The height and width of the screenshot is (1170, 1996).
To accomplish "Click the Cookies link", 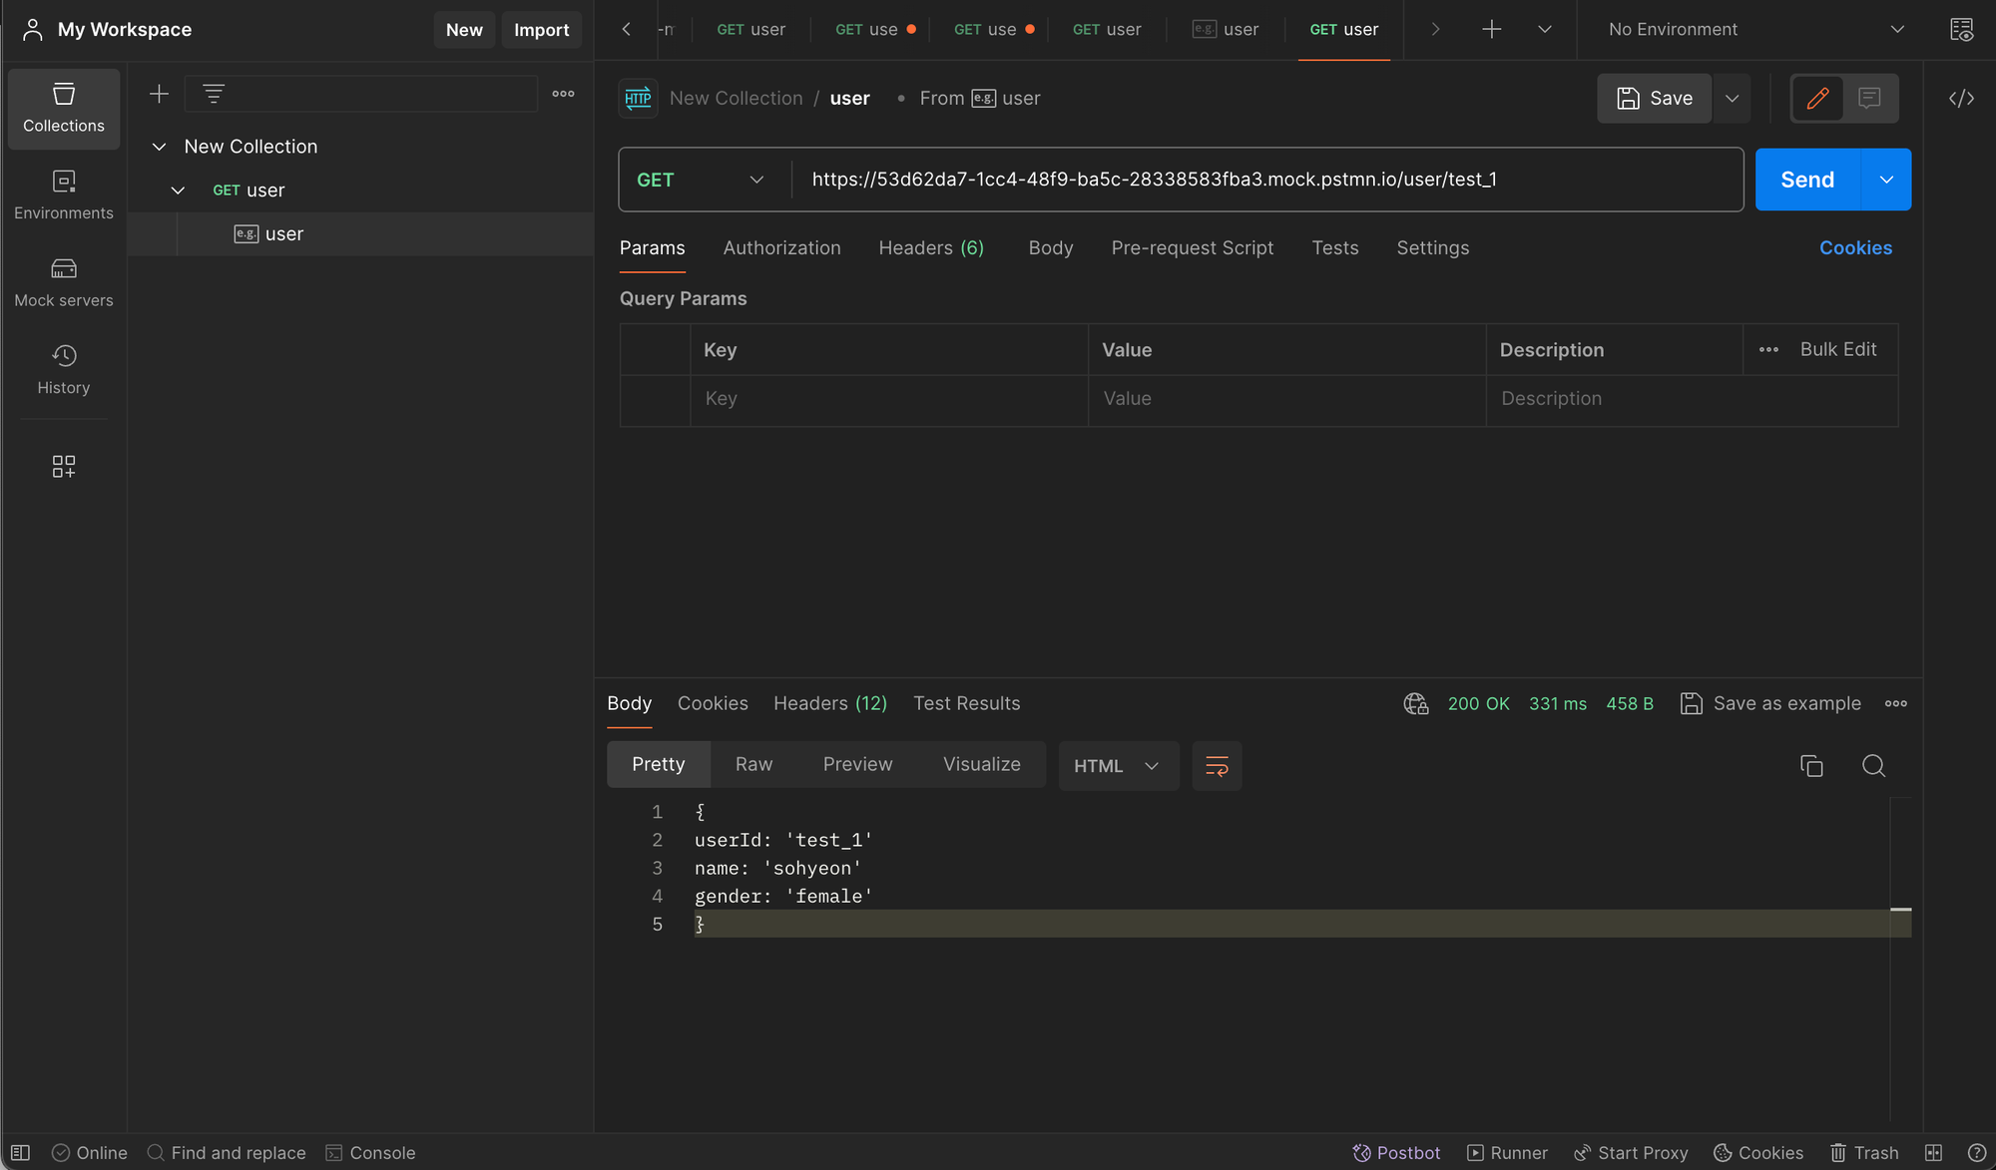I will (x=1854, y=247).
